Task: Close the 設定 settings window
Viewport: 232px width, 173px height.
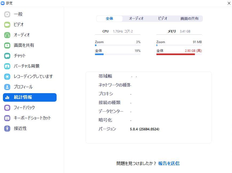Action: click(x=229, y=3)
